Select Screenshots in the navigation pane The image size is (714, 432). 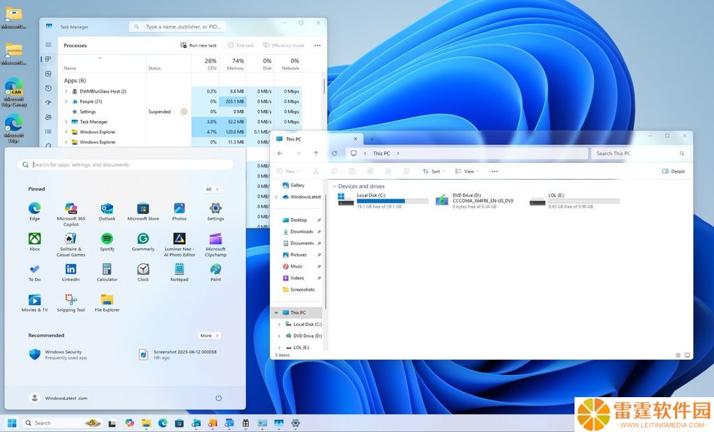[298, 290]
